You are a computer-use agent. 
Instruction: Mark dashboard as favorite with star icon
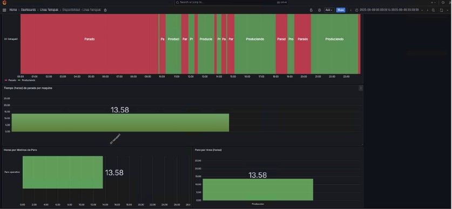click(105, 10)
